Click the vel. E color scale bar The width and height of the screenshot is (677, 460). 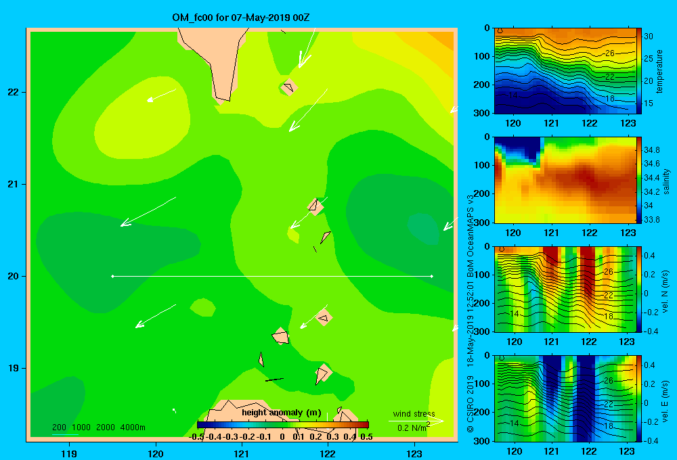tap(638, 398)
